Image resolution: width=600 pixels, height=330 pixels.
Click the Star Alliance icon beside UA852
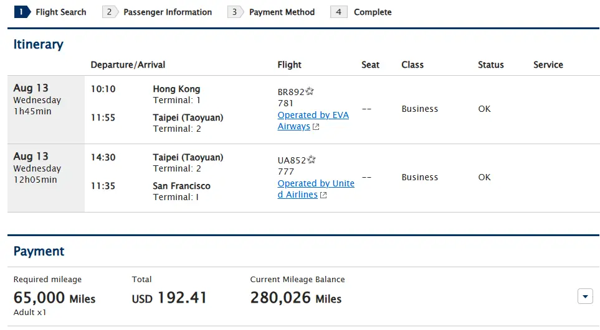coord(311,160)
